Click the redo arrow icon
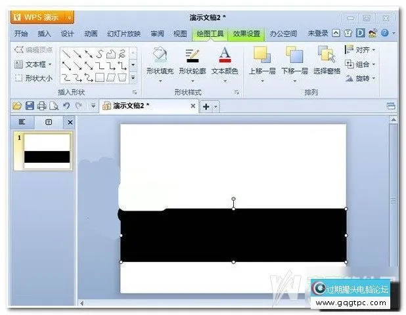Screen dimensions: 406x315 click(79, 106)
